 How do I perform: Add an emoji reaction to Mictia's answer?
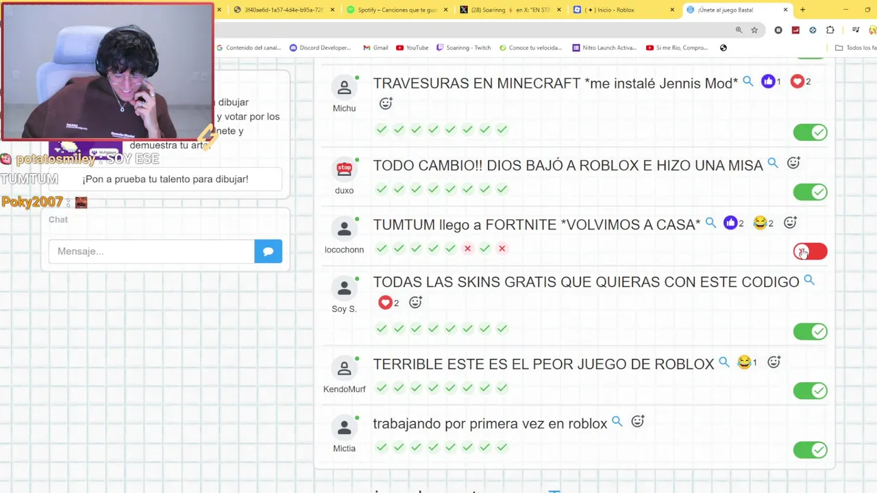click(637, 421)
